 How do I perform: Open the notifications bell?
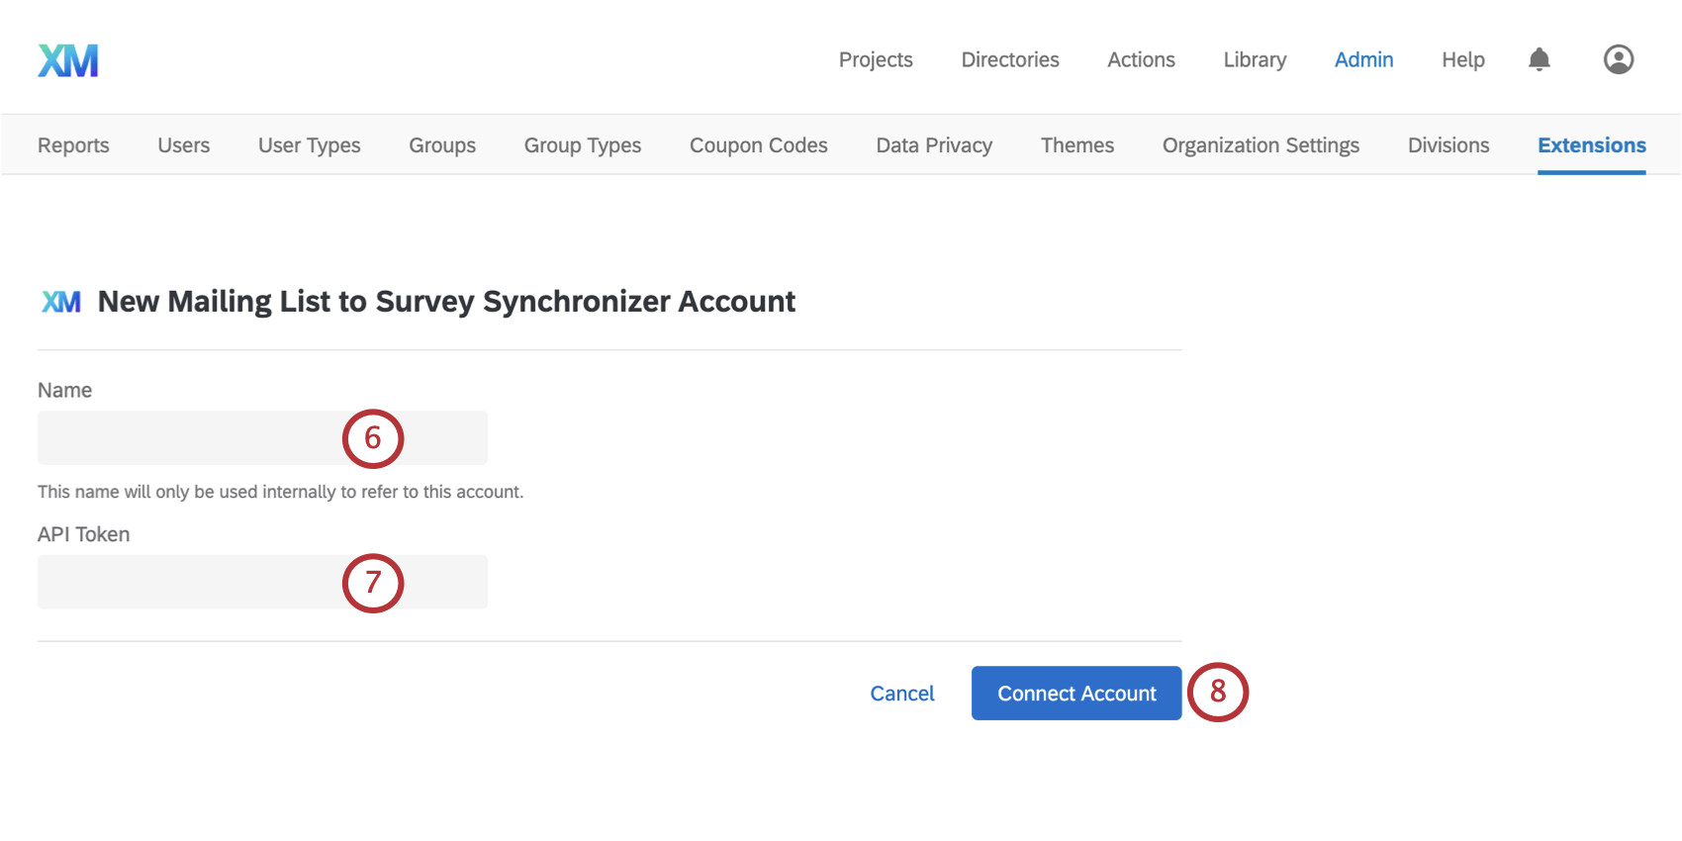pos(1539,60)
